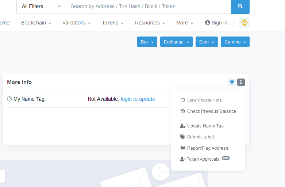Click the user-check icon for Token Approvals
Screen dimensions: 285x187
[x=182, y=159]
